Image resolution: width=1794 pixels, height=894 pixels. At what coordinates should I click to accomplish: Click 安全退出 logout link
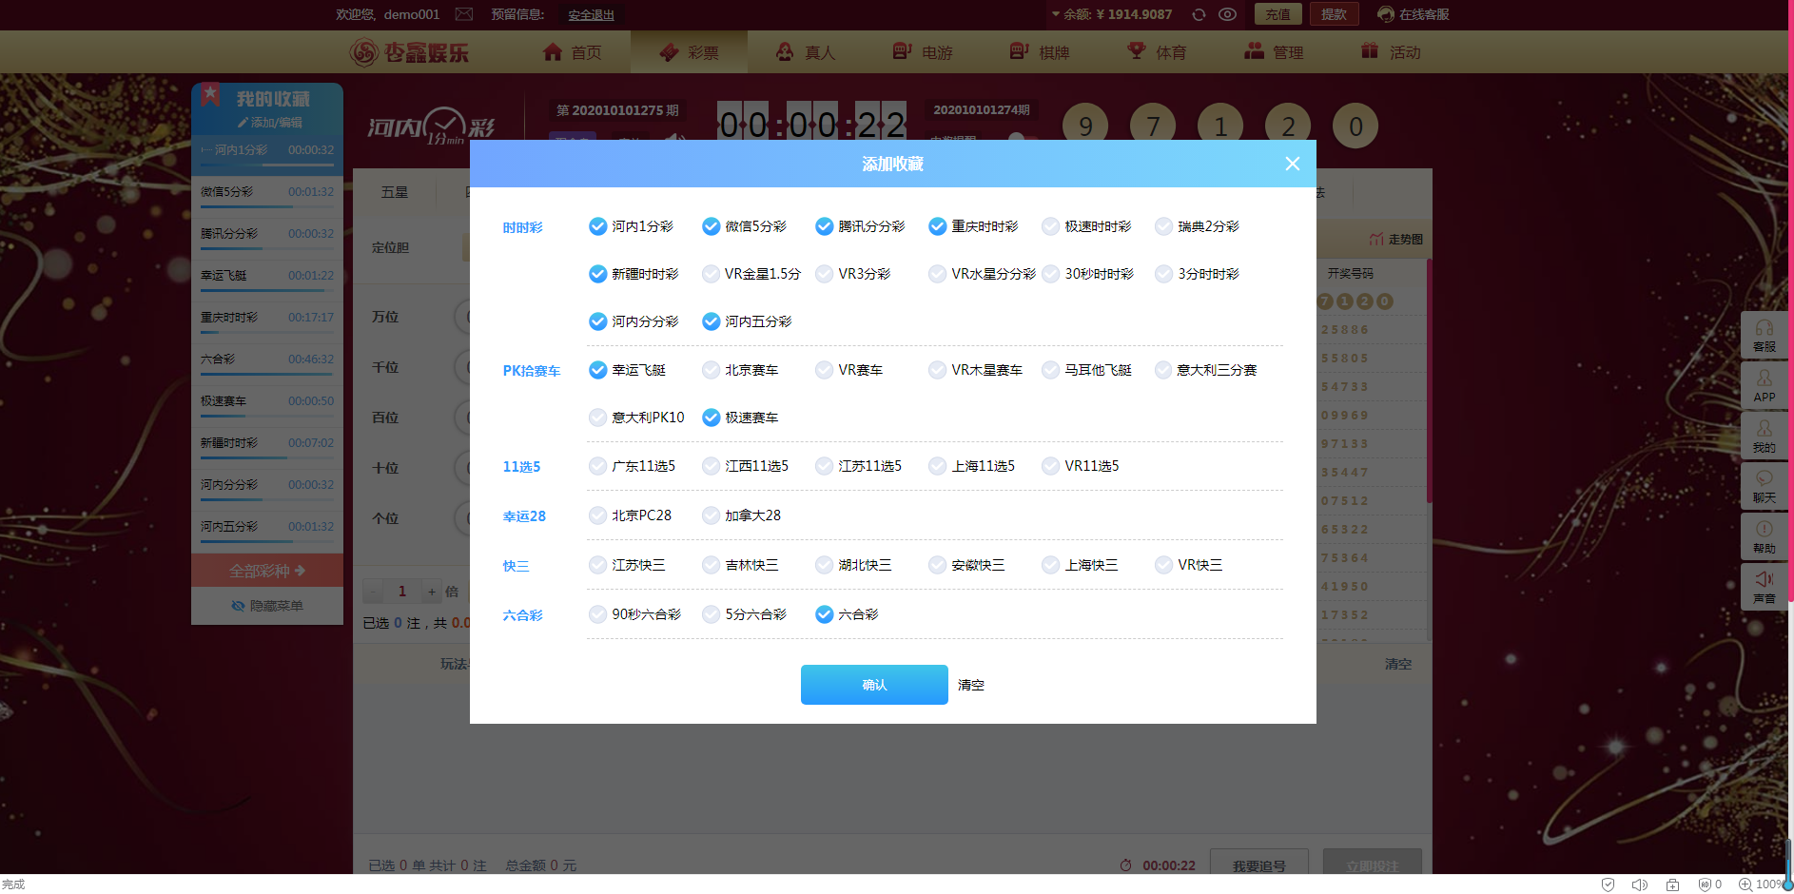(591, 15)
